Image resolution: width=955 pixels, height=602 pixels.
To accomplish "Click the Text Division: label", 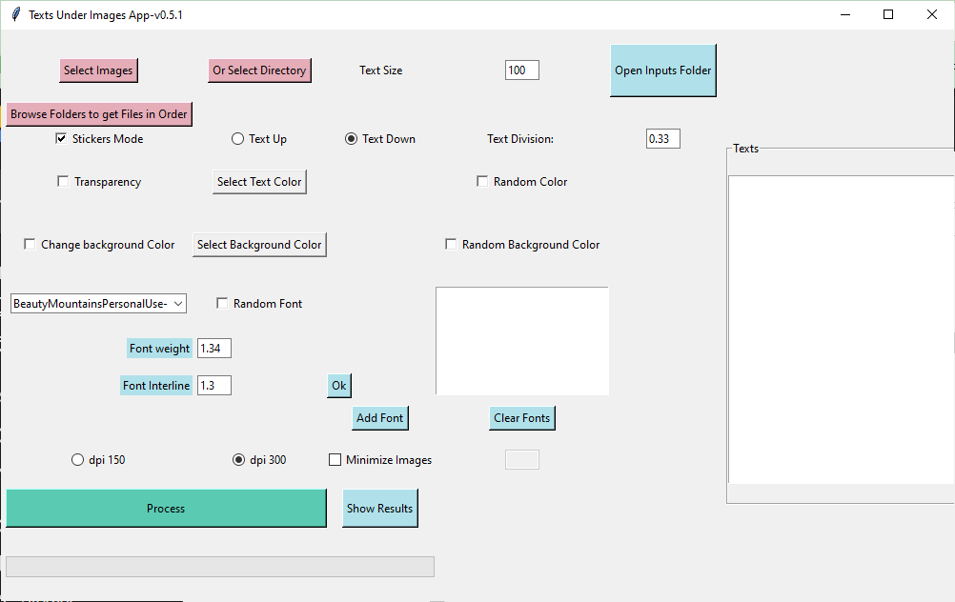I will (x=520, y=139).
